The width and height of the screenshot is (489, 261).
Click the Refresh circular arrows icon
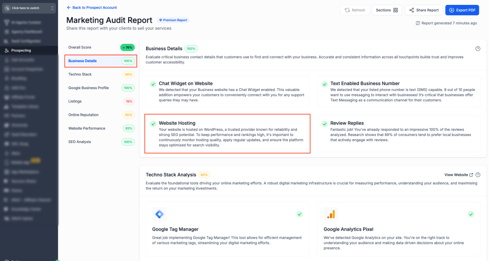point(347,10)
